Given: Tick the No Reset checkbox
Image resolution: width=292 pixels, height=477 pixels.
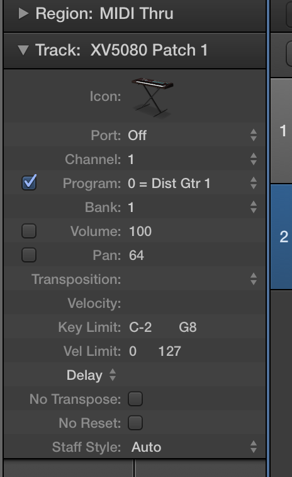Looking at the screenshot, I should click(135, 423).
